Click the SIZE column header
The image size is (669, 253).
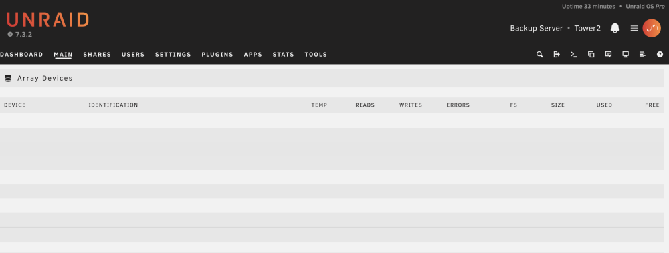558,105
